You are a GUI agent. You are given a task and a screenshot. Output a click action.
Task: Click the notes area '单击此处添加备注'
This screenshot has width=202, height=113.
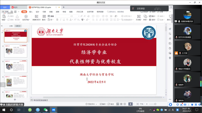[x=41, y=100]
